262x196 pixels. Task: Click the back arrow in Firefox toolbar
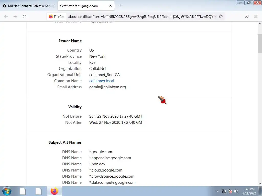pos(6,17)
